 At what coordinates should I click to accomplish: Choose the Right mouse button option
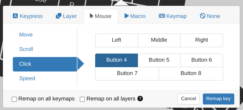click(201, 40)
